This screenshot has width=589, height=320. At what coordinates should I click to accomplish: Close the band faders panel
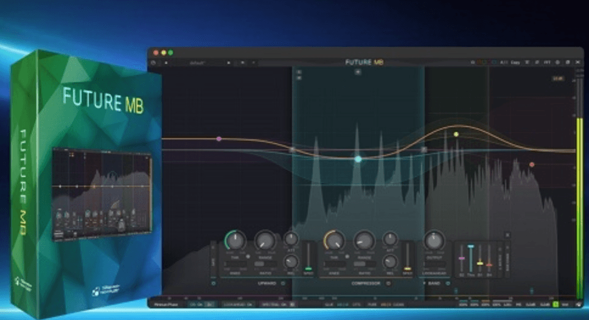pyautogui.click(x=507, y=235)
